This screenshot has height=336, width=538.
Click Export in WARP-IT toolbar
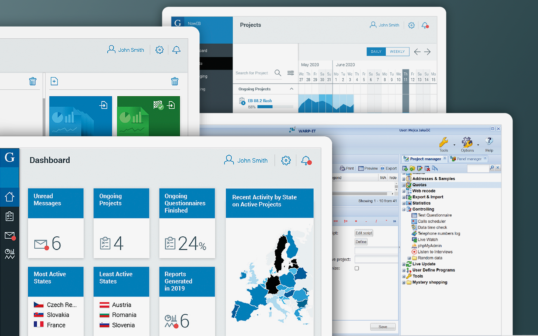388,168
